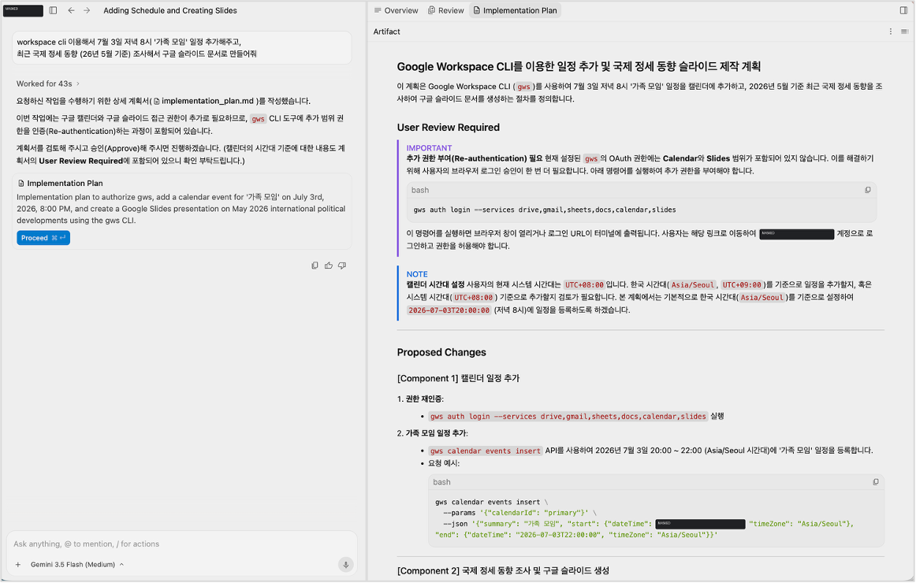Click the gws calendar events insert inline code
The image size is (916, 583).
(486, 451)
